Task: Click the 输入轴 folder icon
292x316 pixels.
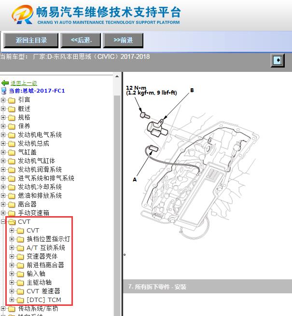Action: tap(20, 274)
